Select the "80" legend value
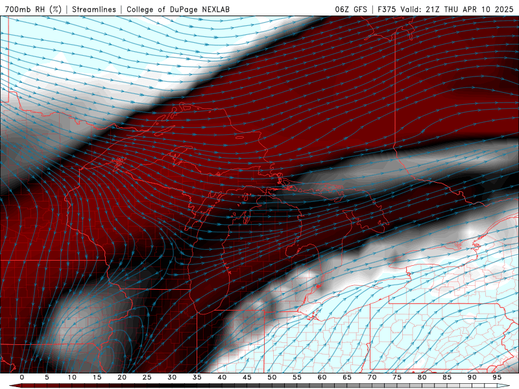This screenshot has height=389, width=519. [x=422, y=377]
